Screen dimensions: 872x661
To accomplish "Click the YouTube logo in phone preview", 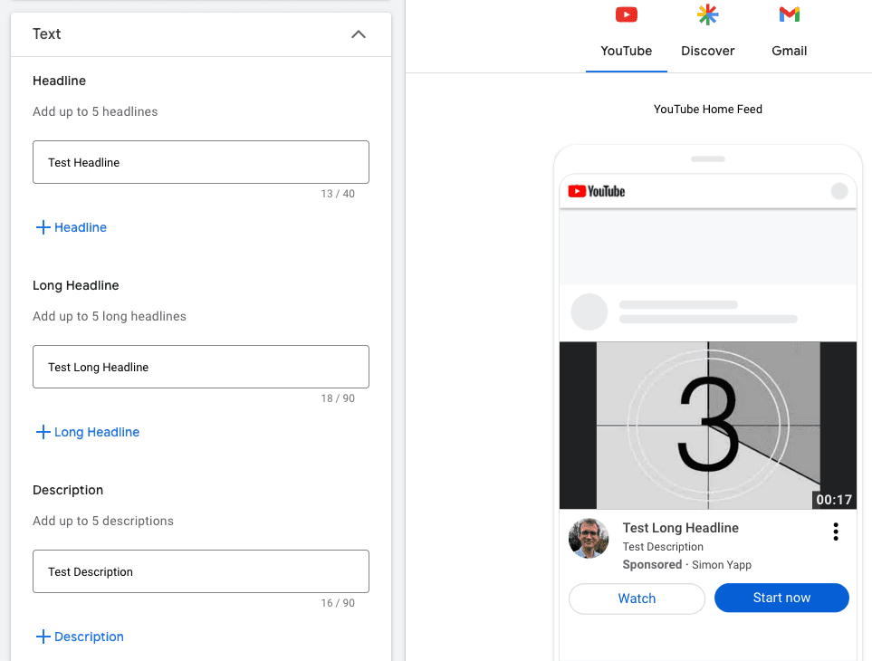I will pos(596,191).
